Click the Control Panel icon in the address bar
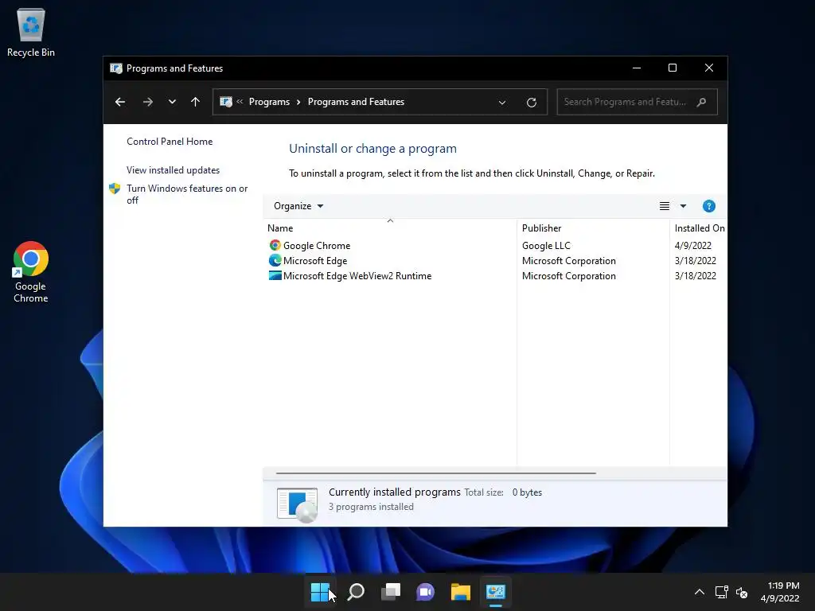Screen dimensions: 815x611 click(x=225, y=102)
